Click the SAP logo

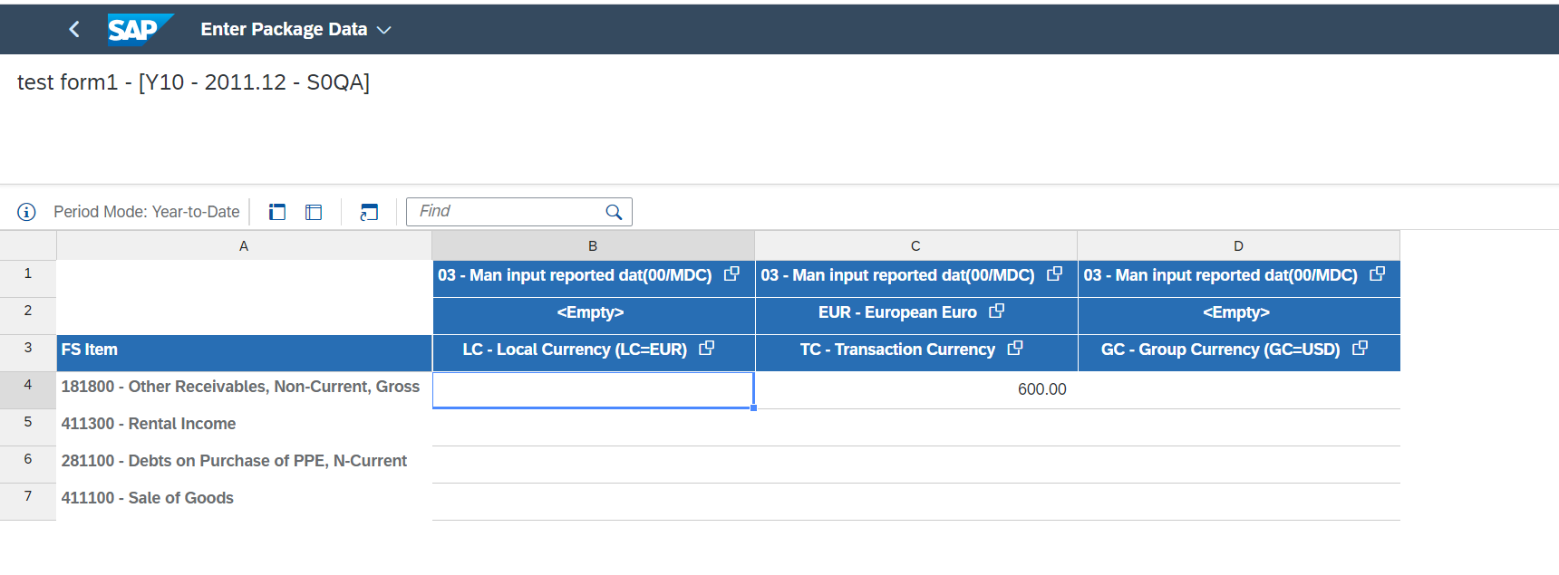click(138, 29)
